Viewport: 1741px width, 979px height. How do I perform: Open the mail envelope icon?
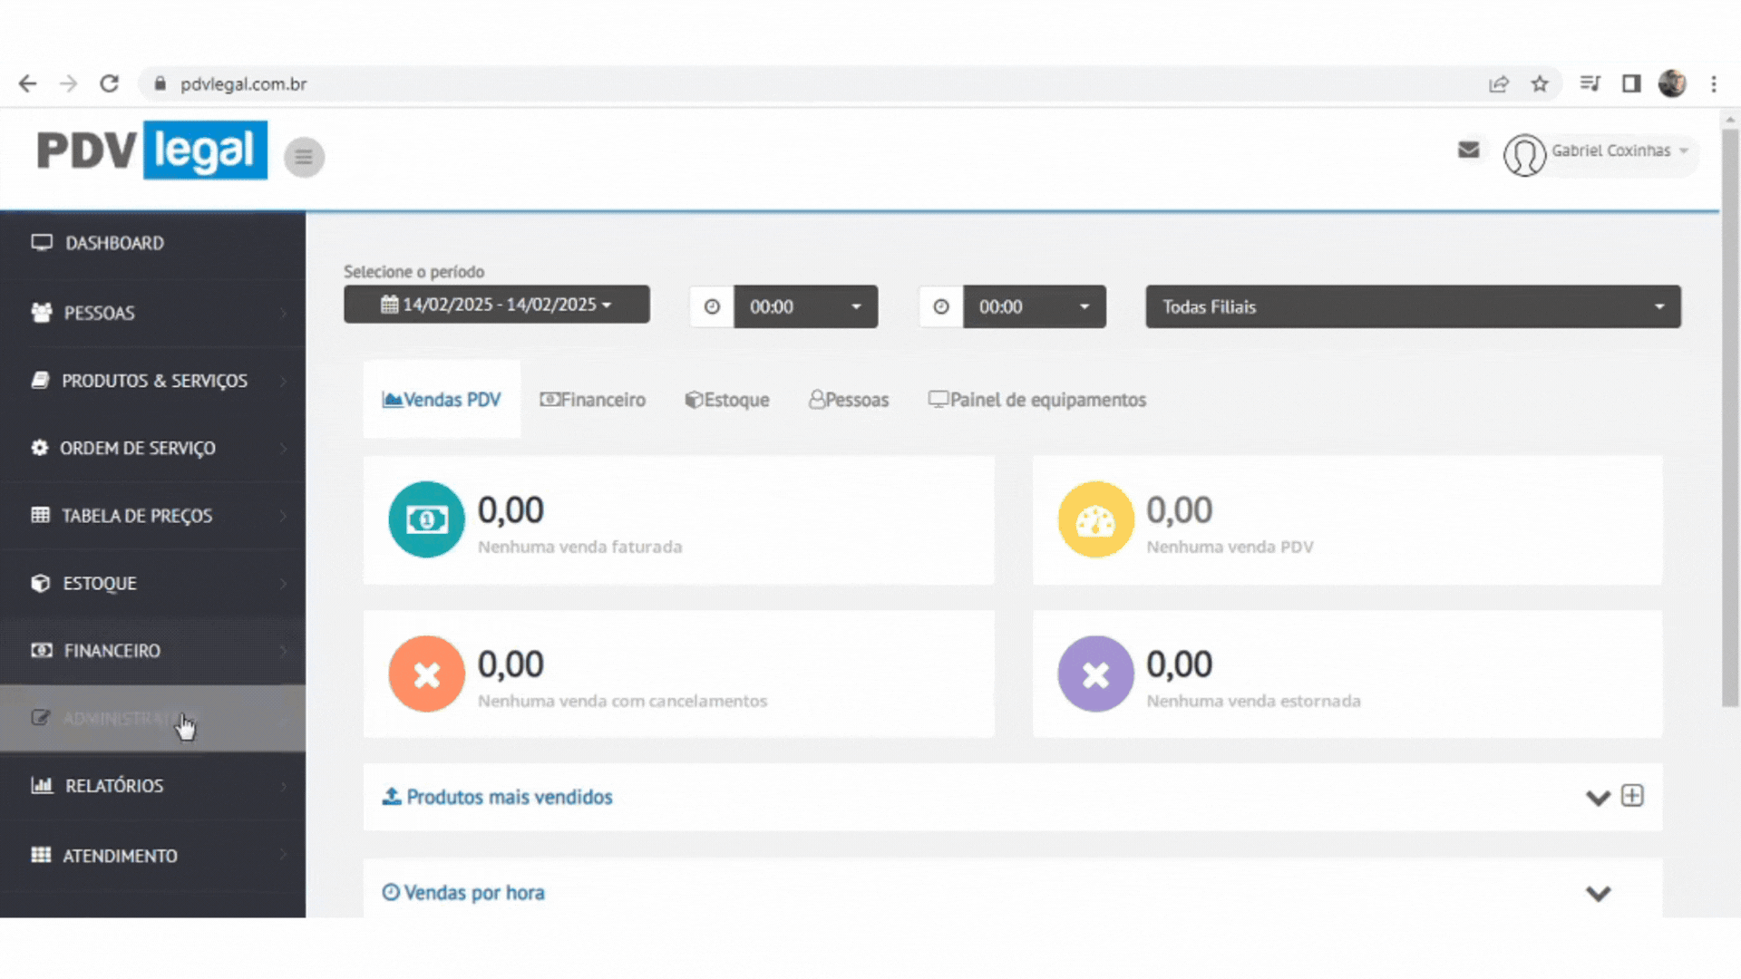tap(1468, 150)
